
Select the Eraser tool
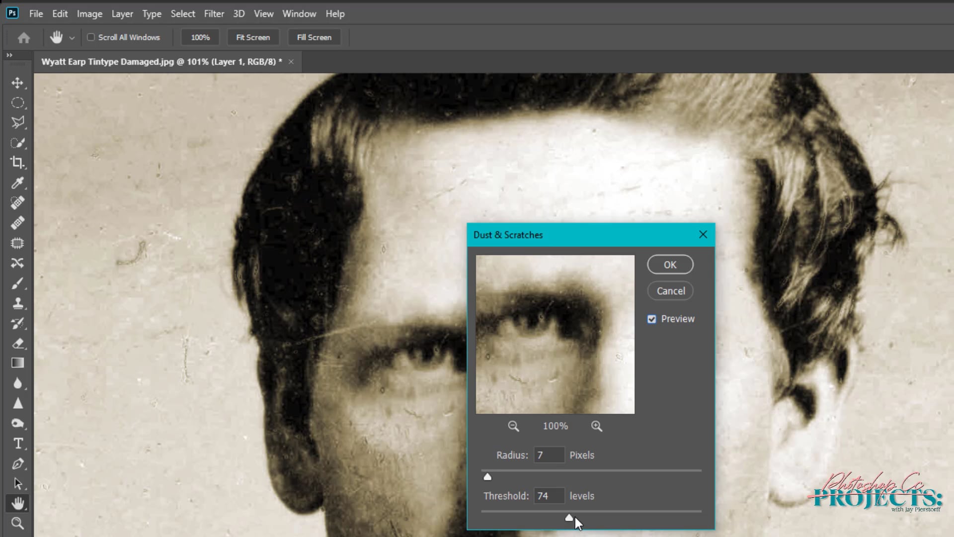point(17,344)
